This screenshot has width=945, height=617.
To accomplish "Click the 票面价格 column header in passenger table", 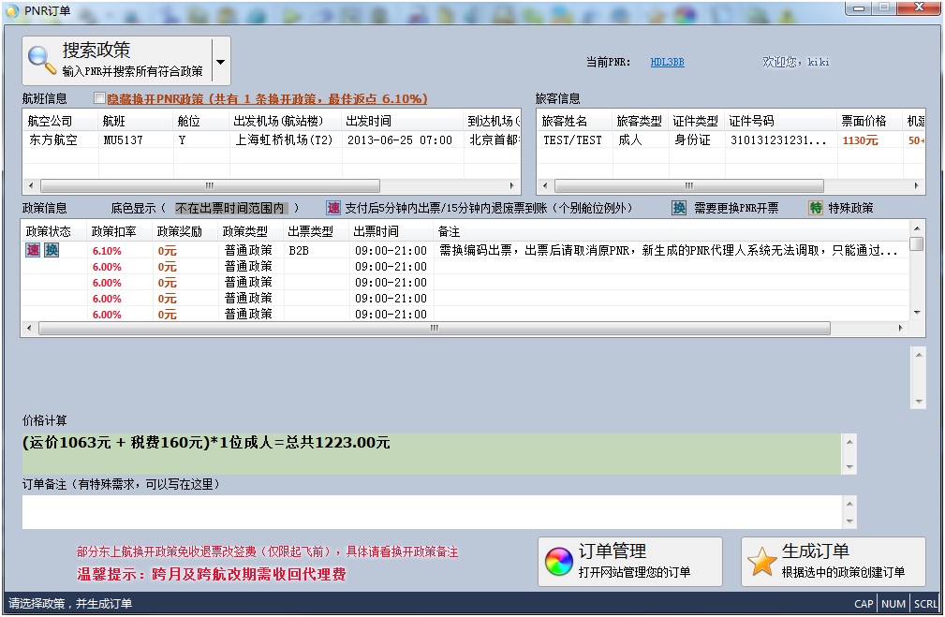I will pos(864,121).
